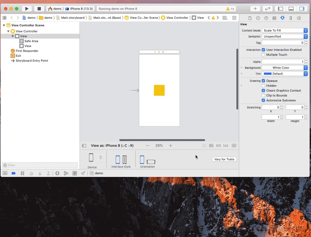Click the Vary for Traits button
This screenshot has height=237, width=311.
coord(224,159)
